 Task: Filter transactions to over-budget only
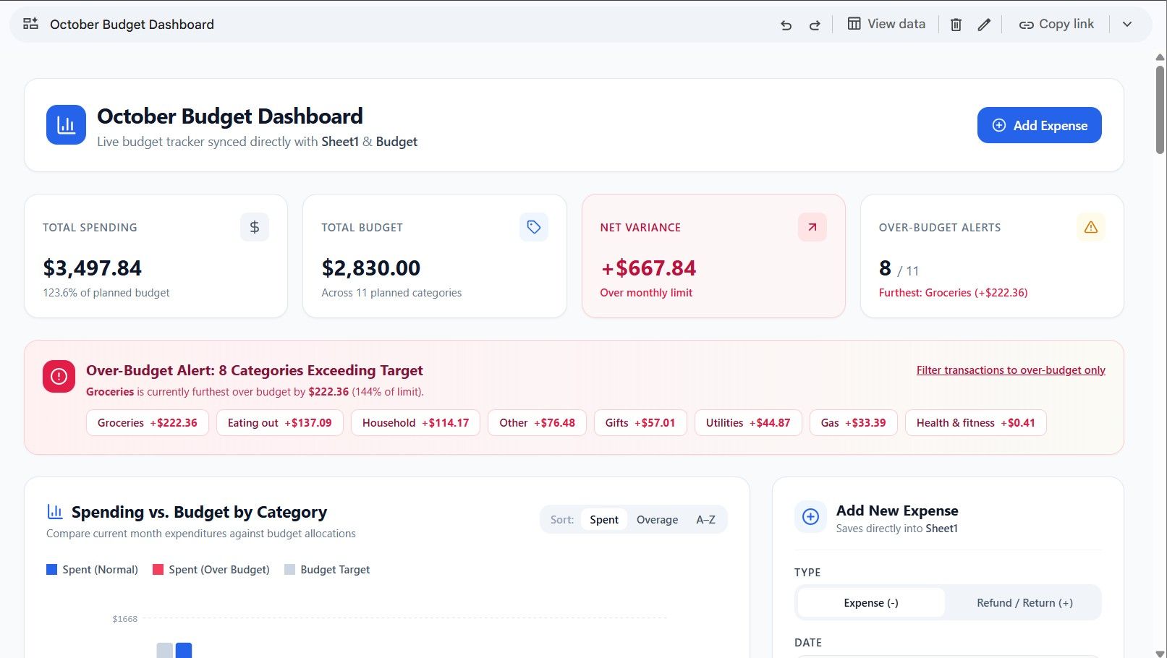tap(1011, 370)
